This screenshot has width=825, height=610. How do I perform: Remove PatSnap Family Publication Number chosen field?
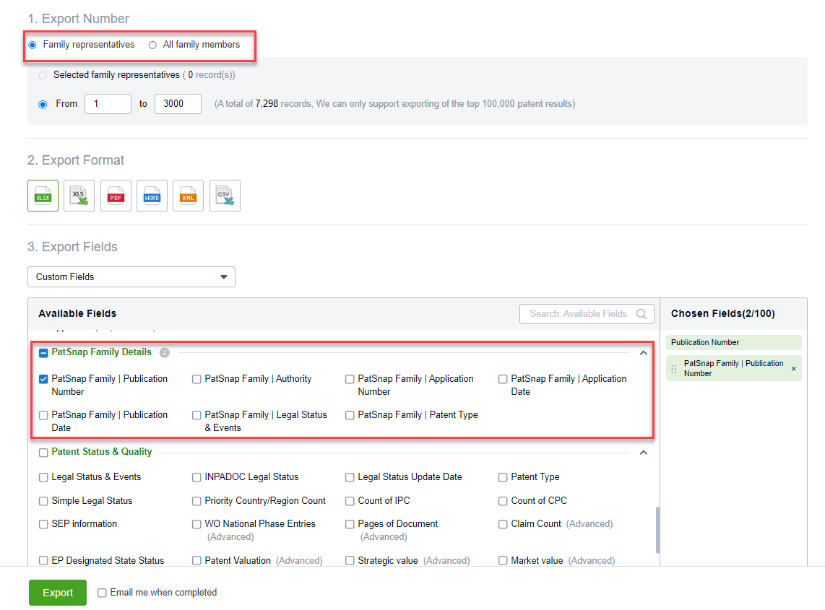coord(793,369)
